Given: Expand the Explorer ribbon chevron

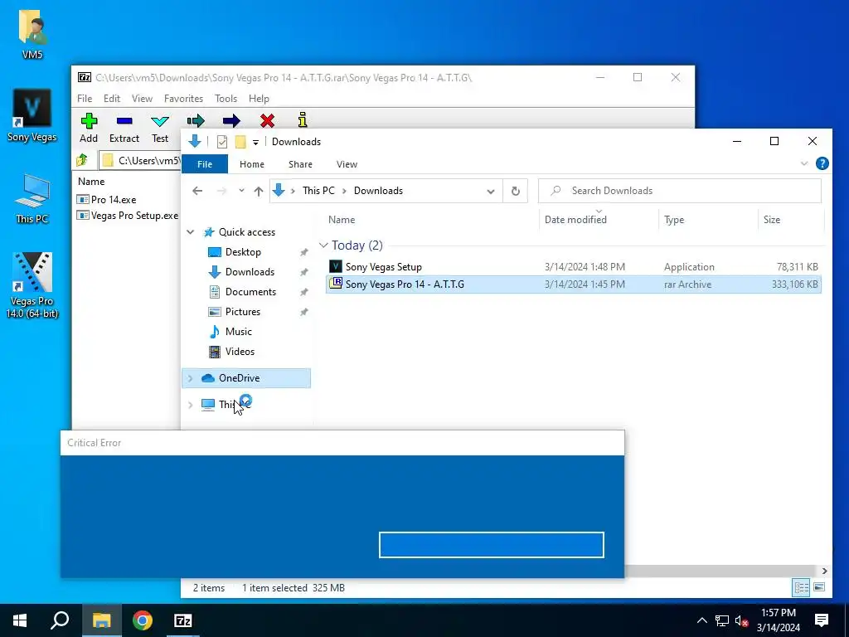Looking at the screenshot, I should (804, 163).
